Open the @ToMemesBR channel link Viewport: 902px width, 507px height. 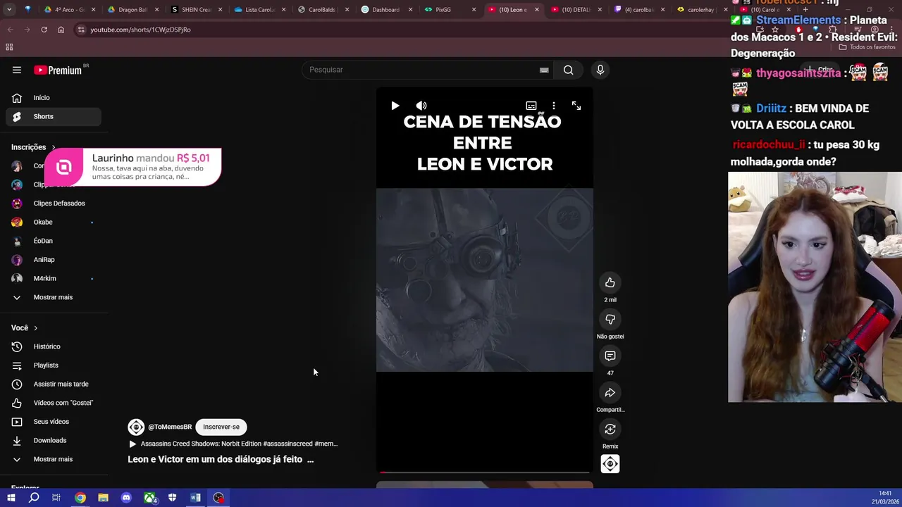click(x=170, y=427)
